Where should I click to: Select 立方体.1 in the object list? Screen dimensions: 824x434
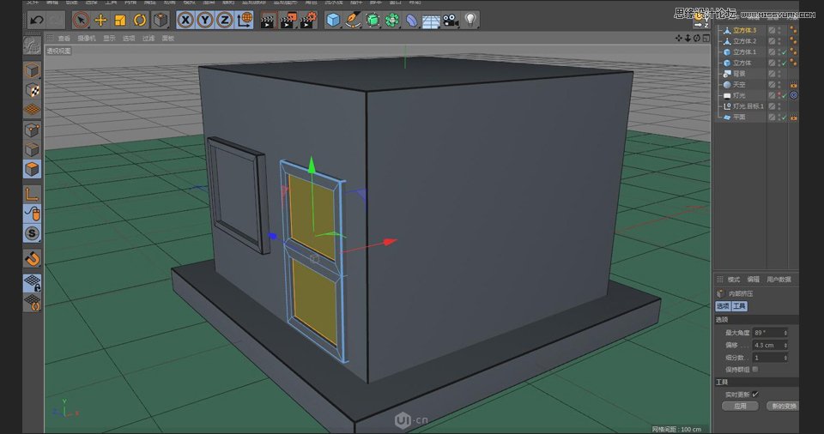click(x=745, y=52)
